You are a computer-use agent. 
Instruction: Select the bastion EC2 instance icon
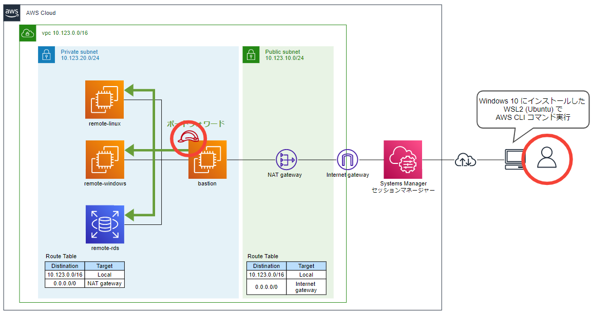(207, 159)
